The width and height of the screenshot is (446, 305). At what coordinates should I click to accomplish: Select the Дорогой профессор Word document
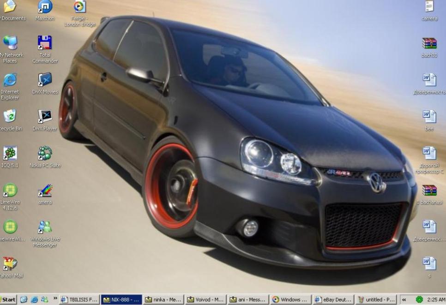click(429, 153)
